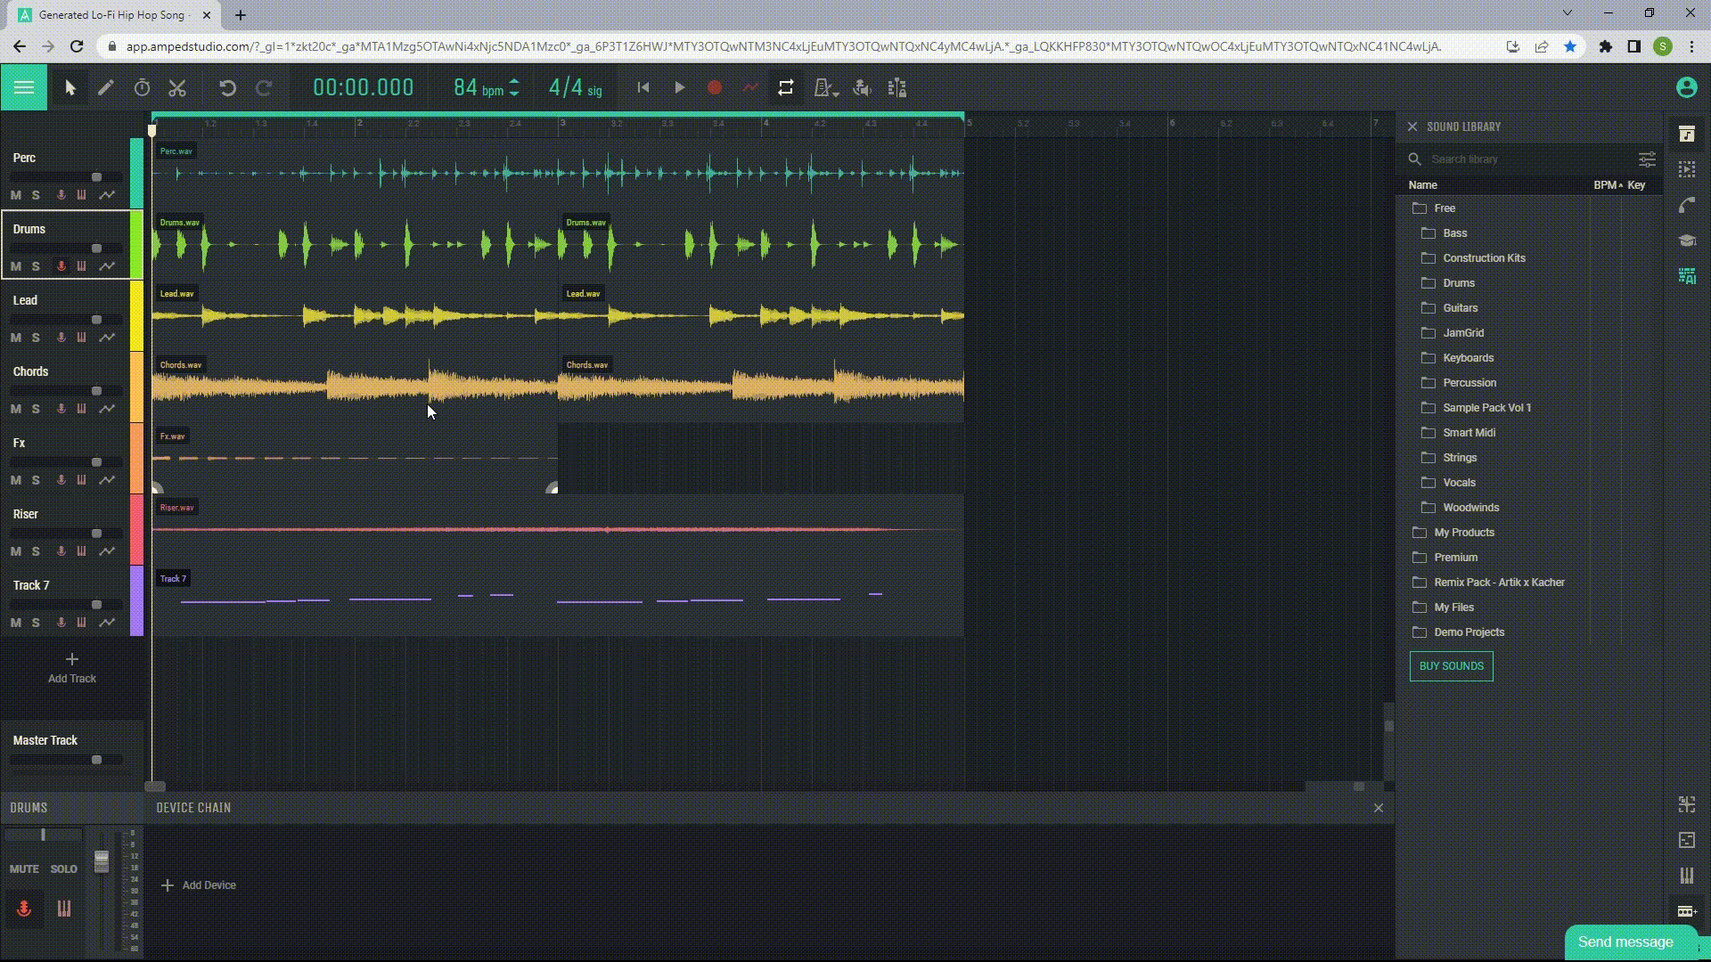This screenshot has width=1711, height=962.
Task: Expand the Percussion folder in Sound Library
Action: click(x=1470, y=382)
